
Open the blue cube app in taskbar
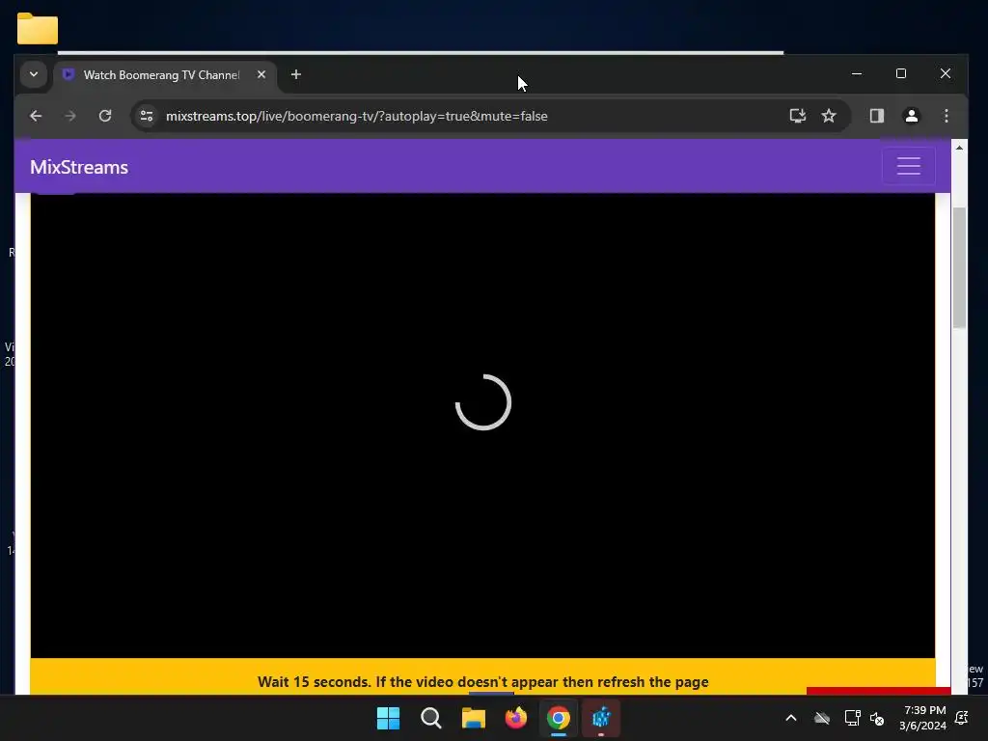point(601,718)
